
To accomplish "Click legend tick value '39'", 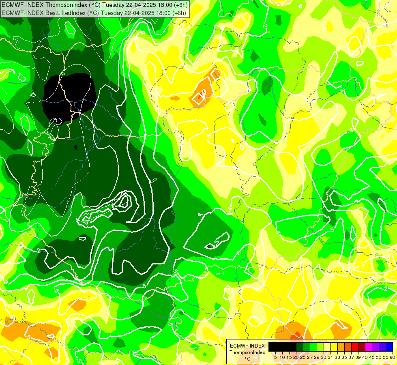I will coord(358,357).
